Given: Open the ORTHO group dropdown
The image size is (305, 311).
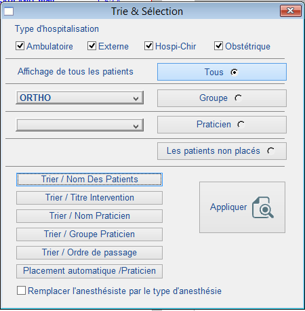Looking at the screenshot, I should click(x=80, y=98).
